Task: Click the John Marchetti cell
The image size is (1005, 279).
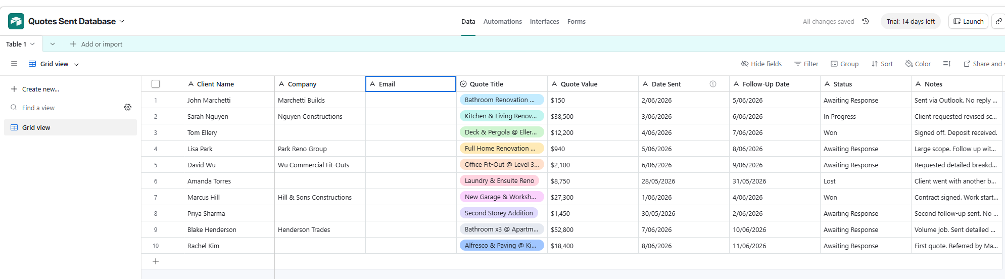Action: click(229, 100)
